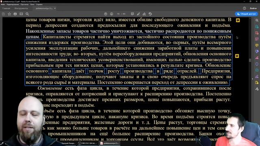Open Find text magnifier in toolbar

coord(27,14)
